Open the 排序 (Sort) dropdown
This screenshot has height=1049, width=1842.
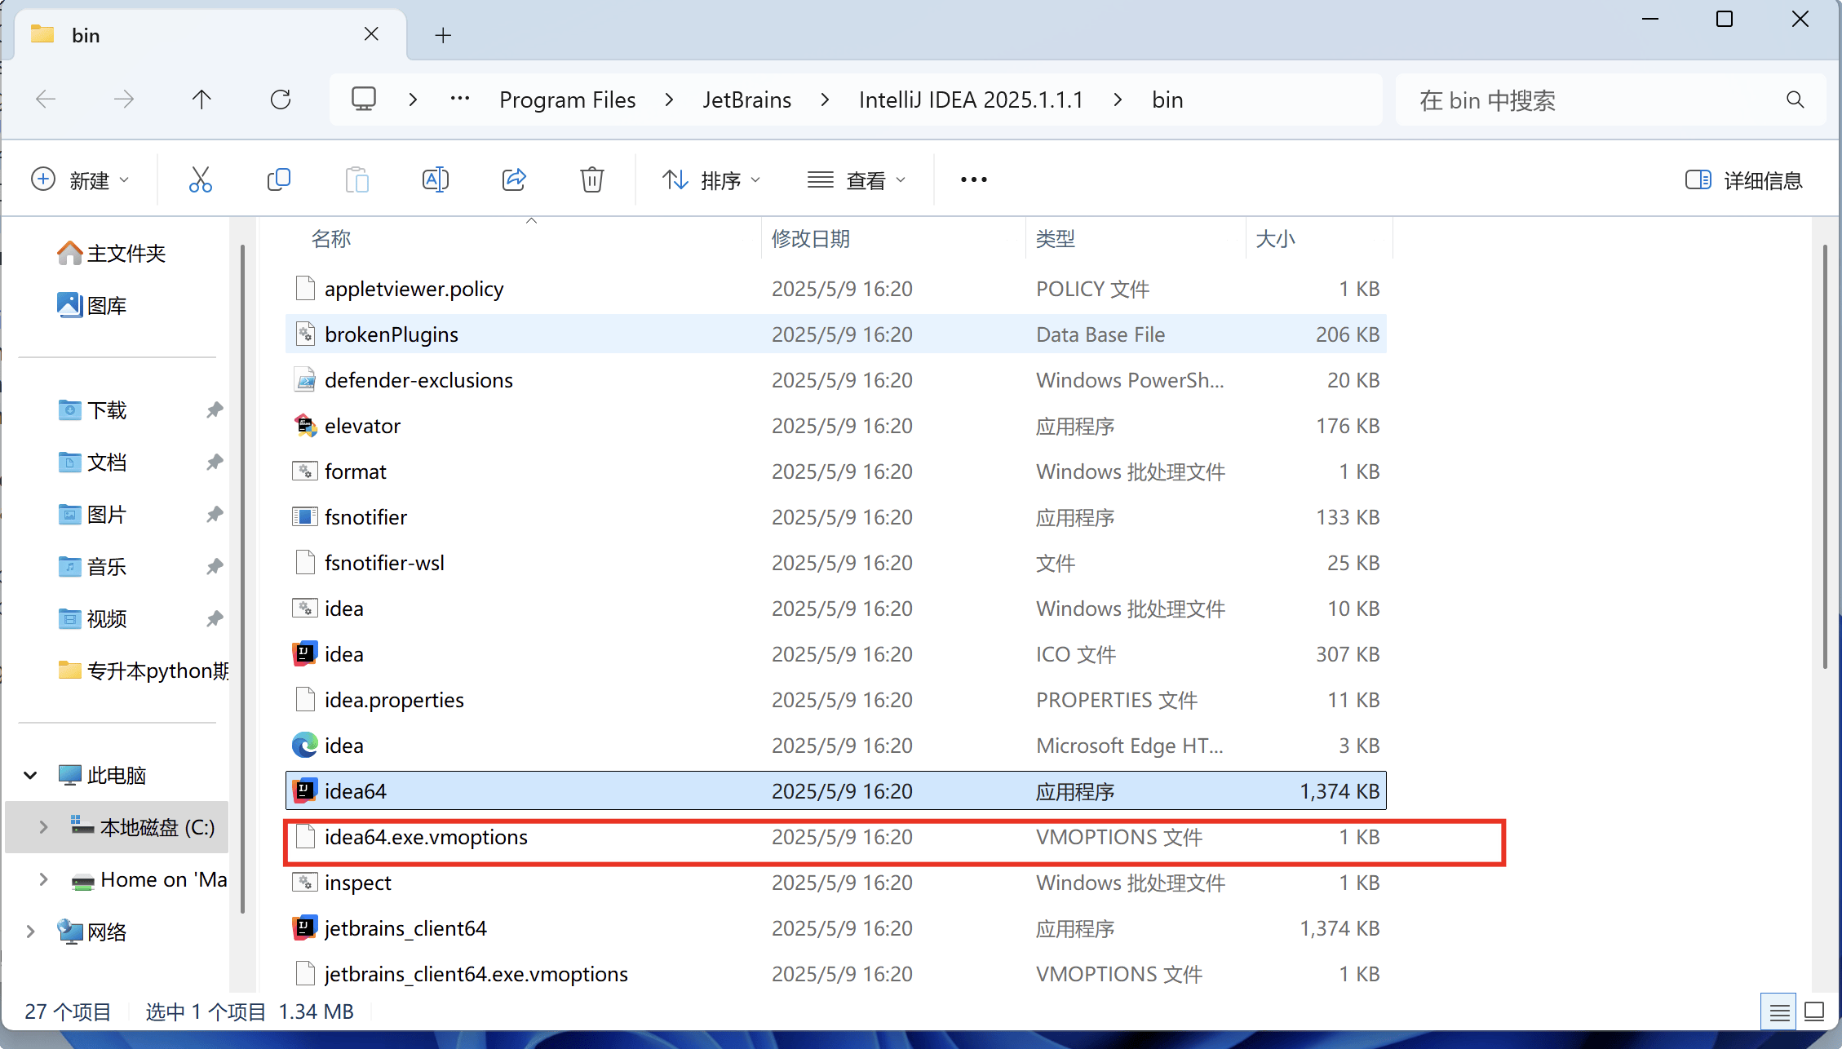[x=711, y=180]
